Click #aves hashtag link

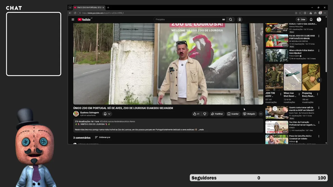click(x=132, y=122)
